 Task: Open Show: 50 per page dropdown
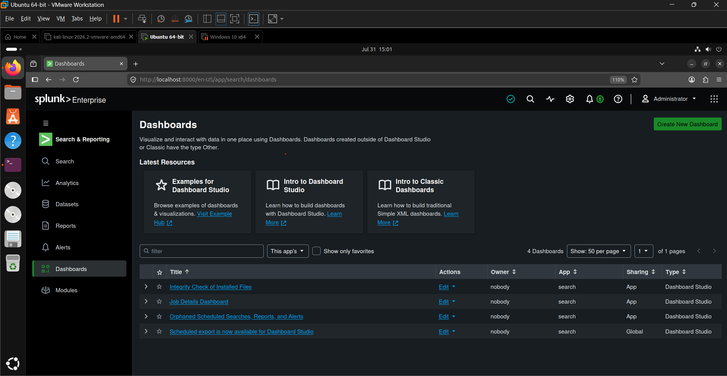click(598, 251)
